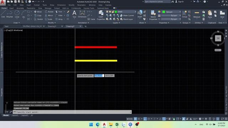This screenshot has width=228, height=128.
Task: Click the Measure tool
Action: pos(197,14)
